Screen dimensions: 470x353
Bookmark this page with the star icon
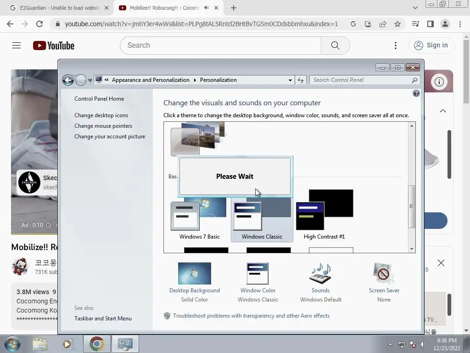(x=397, y=24)
